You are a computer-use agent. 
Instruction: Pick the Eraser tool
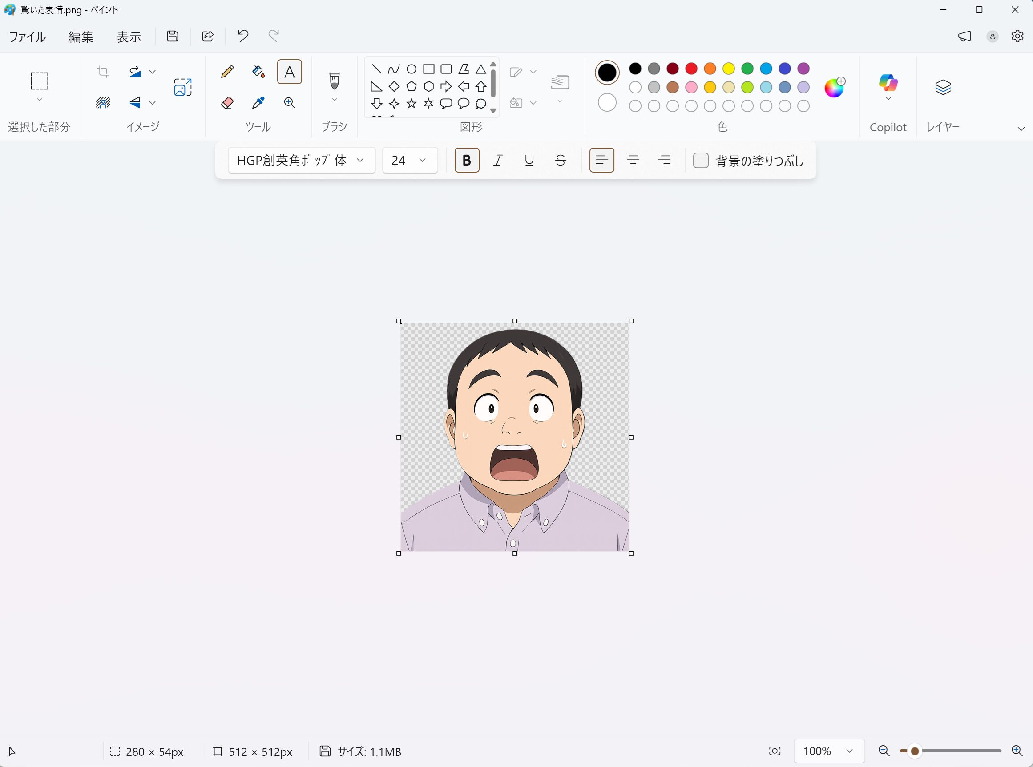click(x=227, y=103)
